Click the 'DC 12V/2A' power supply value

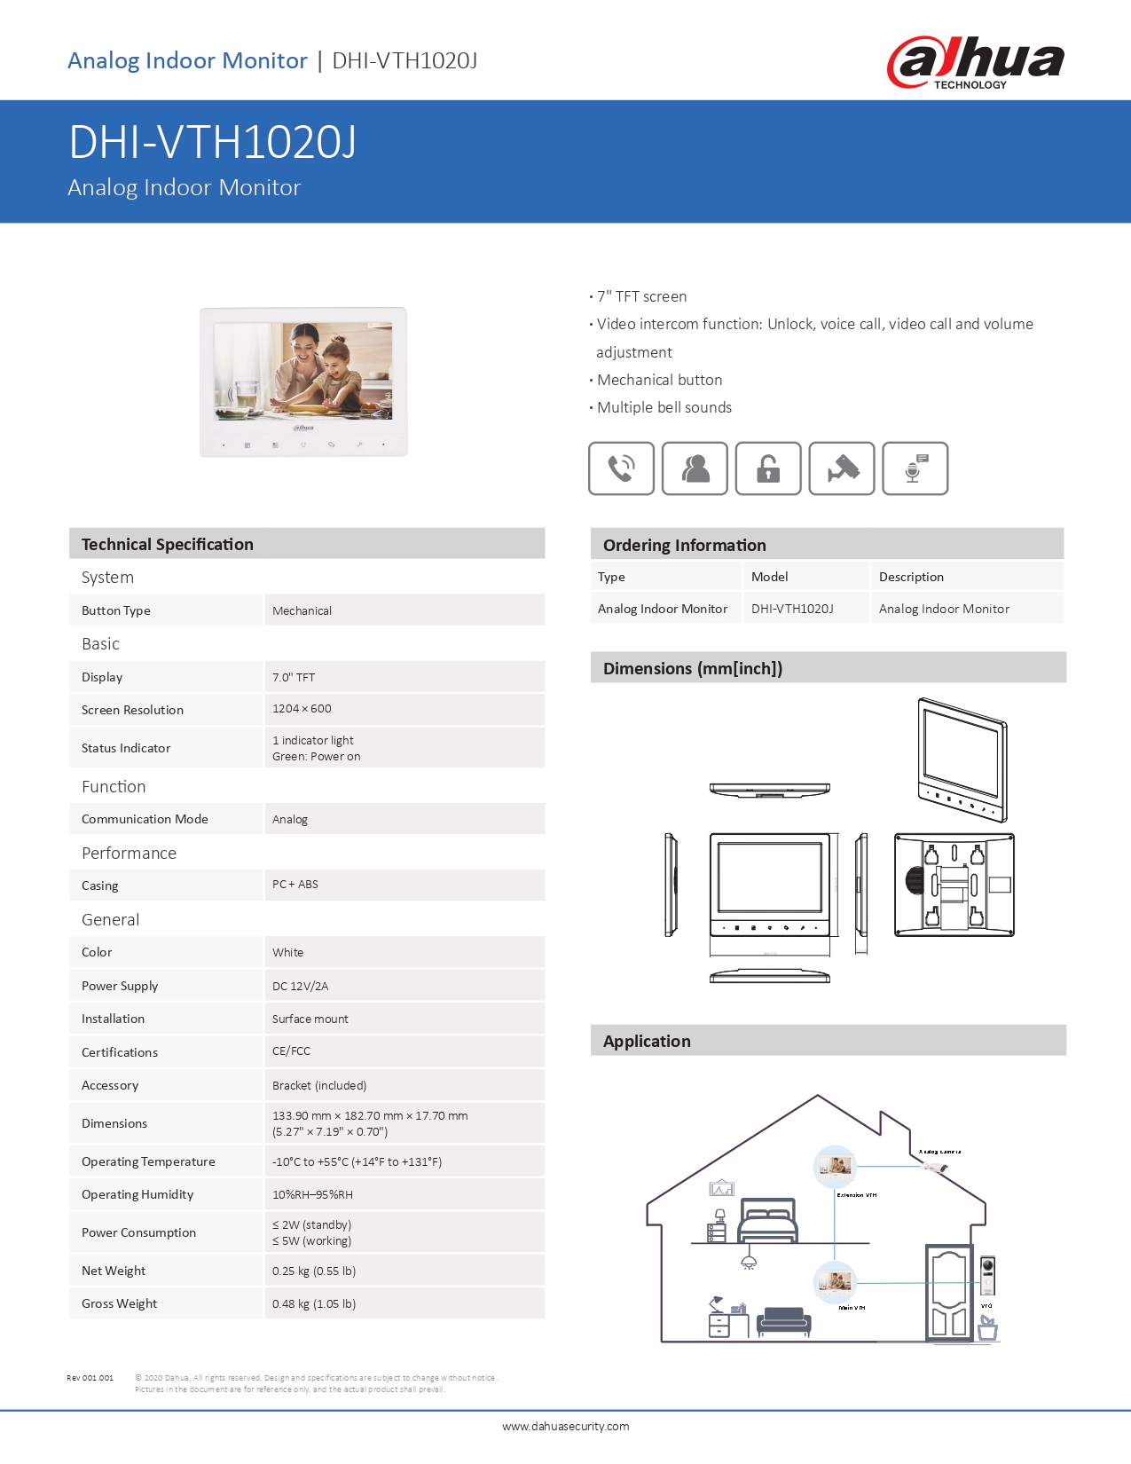click(300, 986)
